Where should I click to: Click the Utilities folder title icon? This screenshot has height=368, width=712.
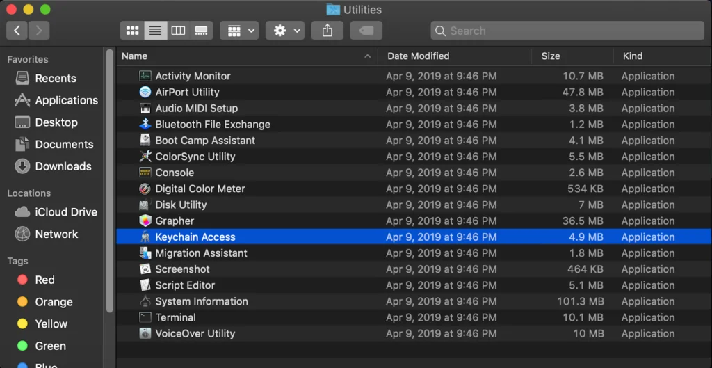333,9
